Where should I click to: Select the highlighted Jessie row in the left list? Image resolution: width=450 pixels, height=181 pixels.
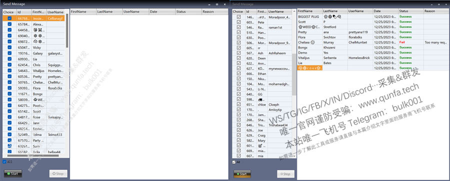pyautogui.click(x=34, y=18)
